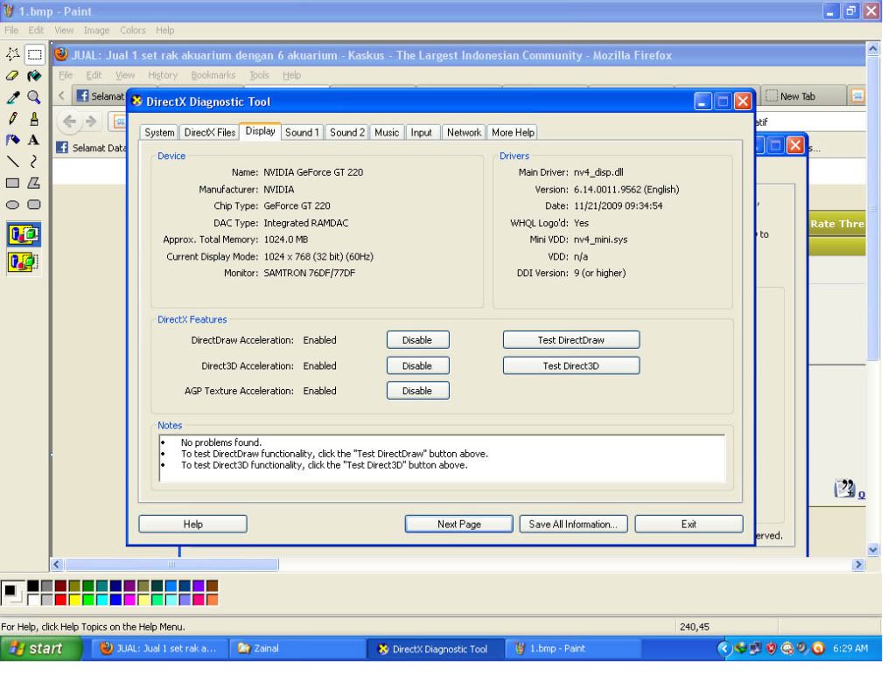Enable opaque selection mode in Paint toolbox
Viewport: 895px width, 675px height.
24,234
